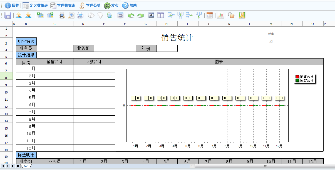Click the green undo arrow icon
Screen dimensions: 335x170
pyautogui.click(x=131, y=16)
